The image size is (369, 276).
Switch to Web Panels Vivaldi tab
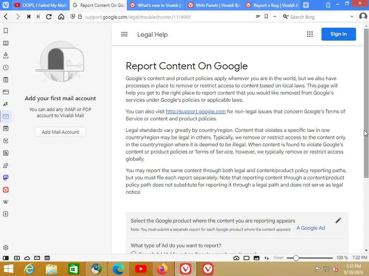214,5
